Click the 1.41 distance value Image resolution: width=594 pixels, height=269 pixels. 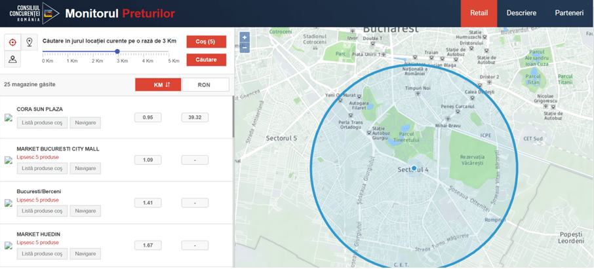[x=148, y=203]
